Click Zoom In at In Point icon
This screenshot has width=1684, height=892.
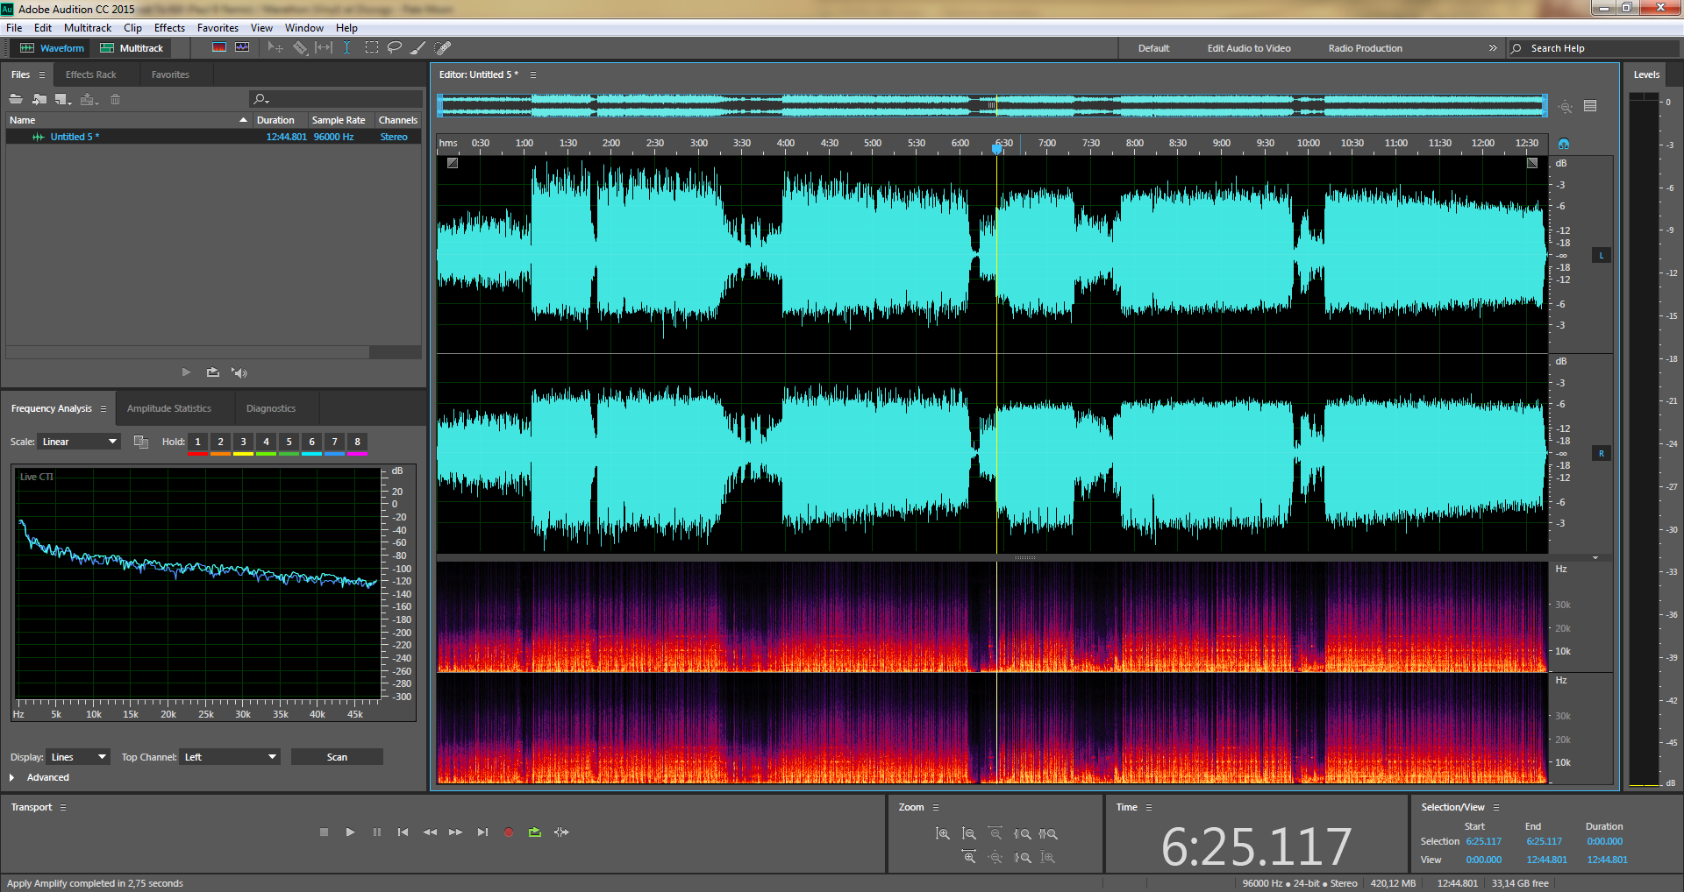1022,833
